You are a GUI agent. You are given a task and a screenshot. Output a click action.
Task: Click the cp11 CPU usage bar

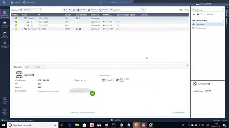[106, 22]
